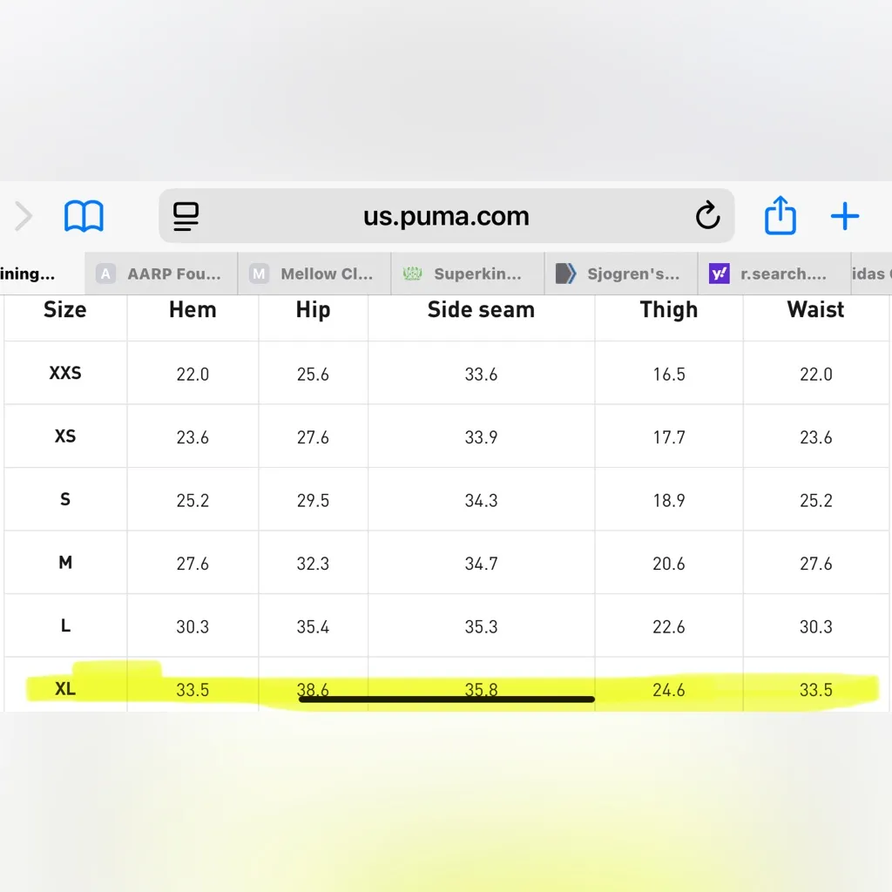Screen dimensions: 892x892
Task: Tap the forward navigation arrow
Action: point(24,216)
